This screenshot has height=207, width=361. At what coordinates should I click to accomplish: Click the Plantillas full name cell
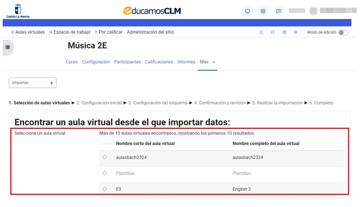(241, 173)
